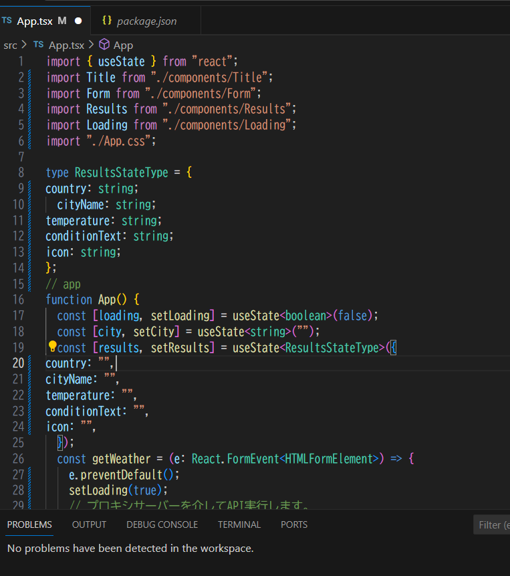Click line number 26 in the gutter
510x576 pixels.
[18, 459]
